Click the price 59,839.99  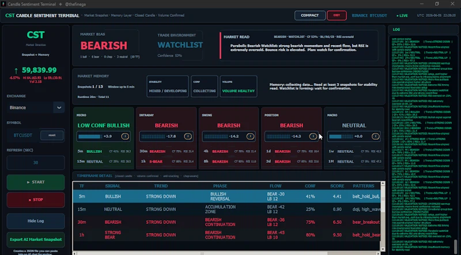tap(39, 70)
